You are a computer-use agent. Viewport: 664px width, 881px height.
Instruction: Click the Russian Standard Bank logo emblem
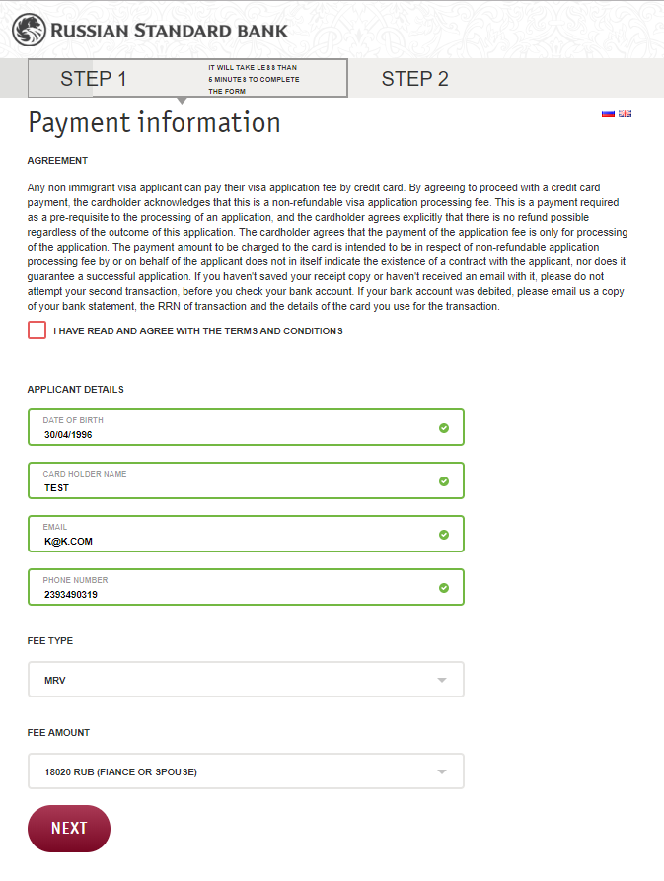[x=30, y=30]
